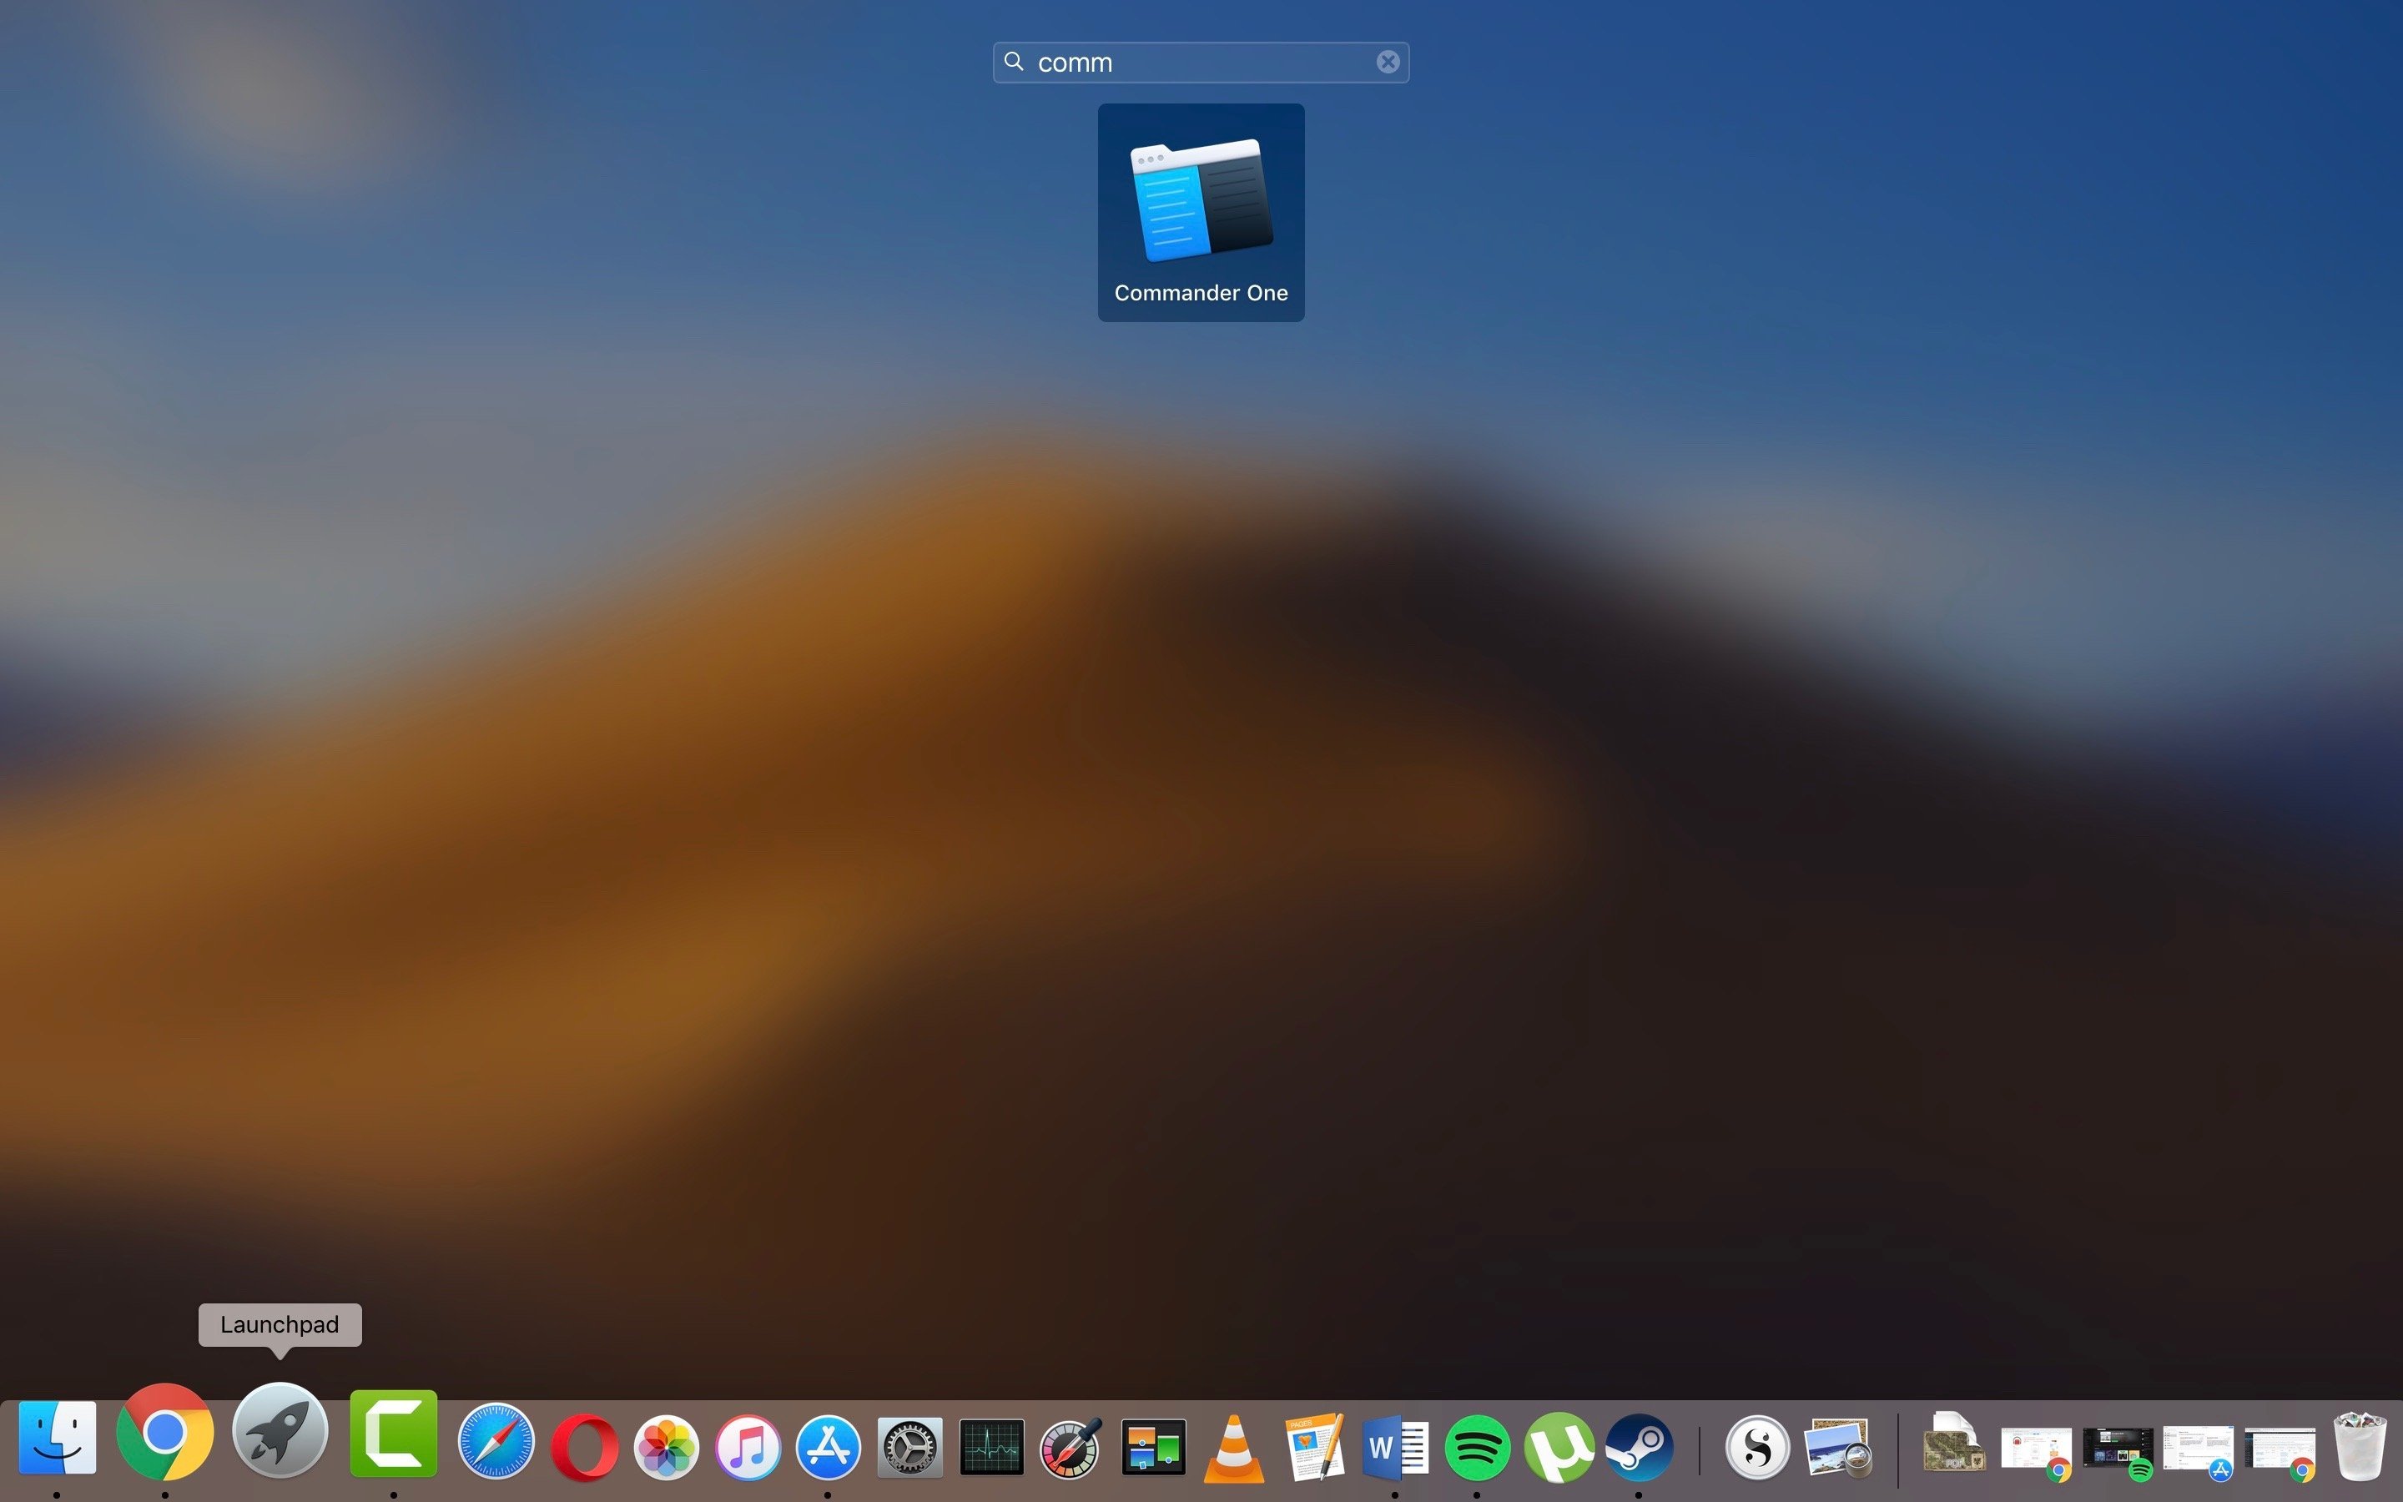Viewport: 2403px width, 1502px height.
Task: Open the Photos app
Action: point(667,1446)
